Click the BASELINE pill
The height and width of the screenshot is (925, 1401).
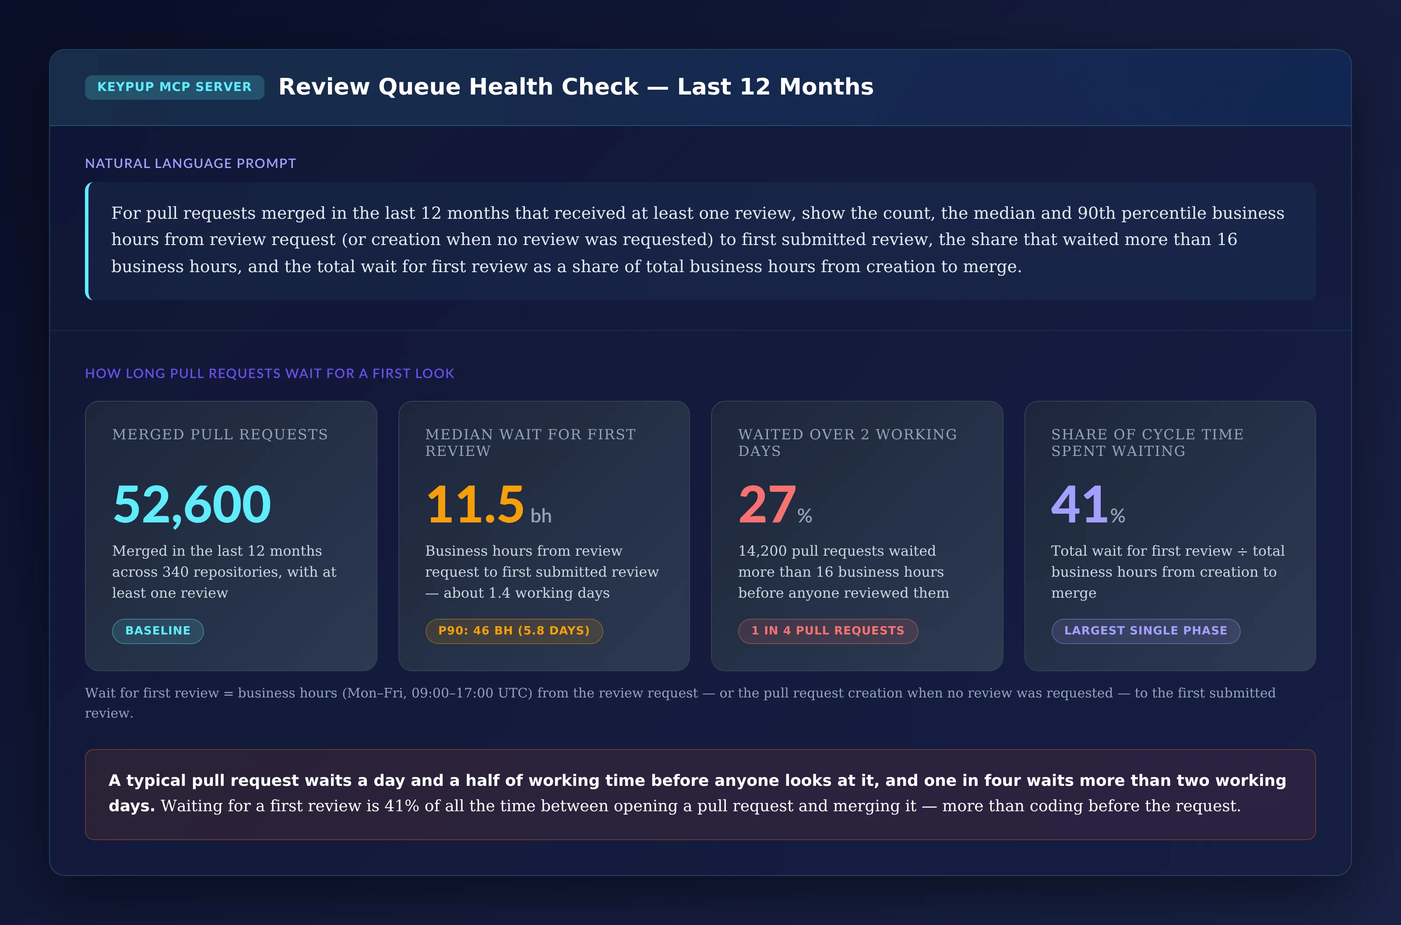[158, 631]
